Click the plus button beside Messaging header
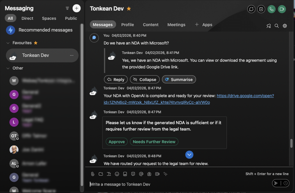Viewport: 295px width, 193px height. click(x=76, y=8)
